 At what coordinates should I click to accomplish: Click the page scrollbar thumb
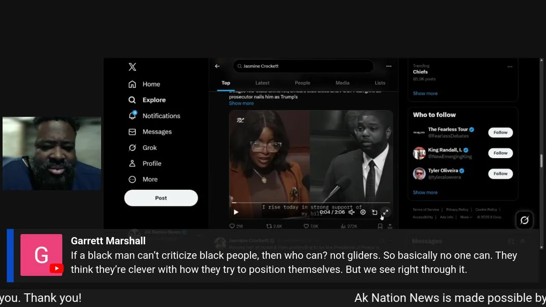tap(542, 161)
